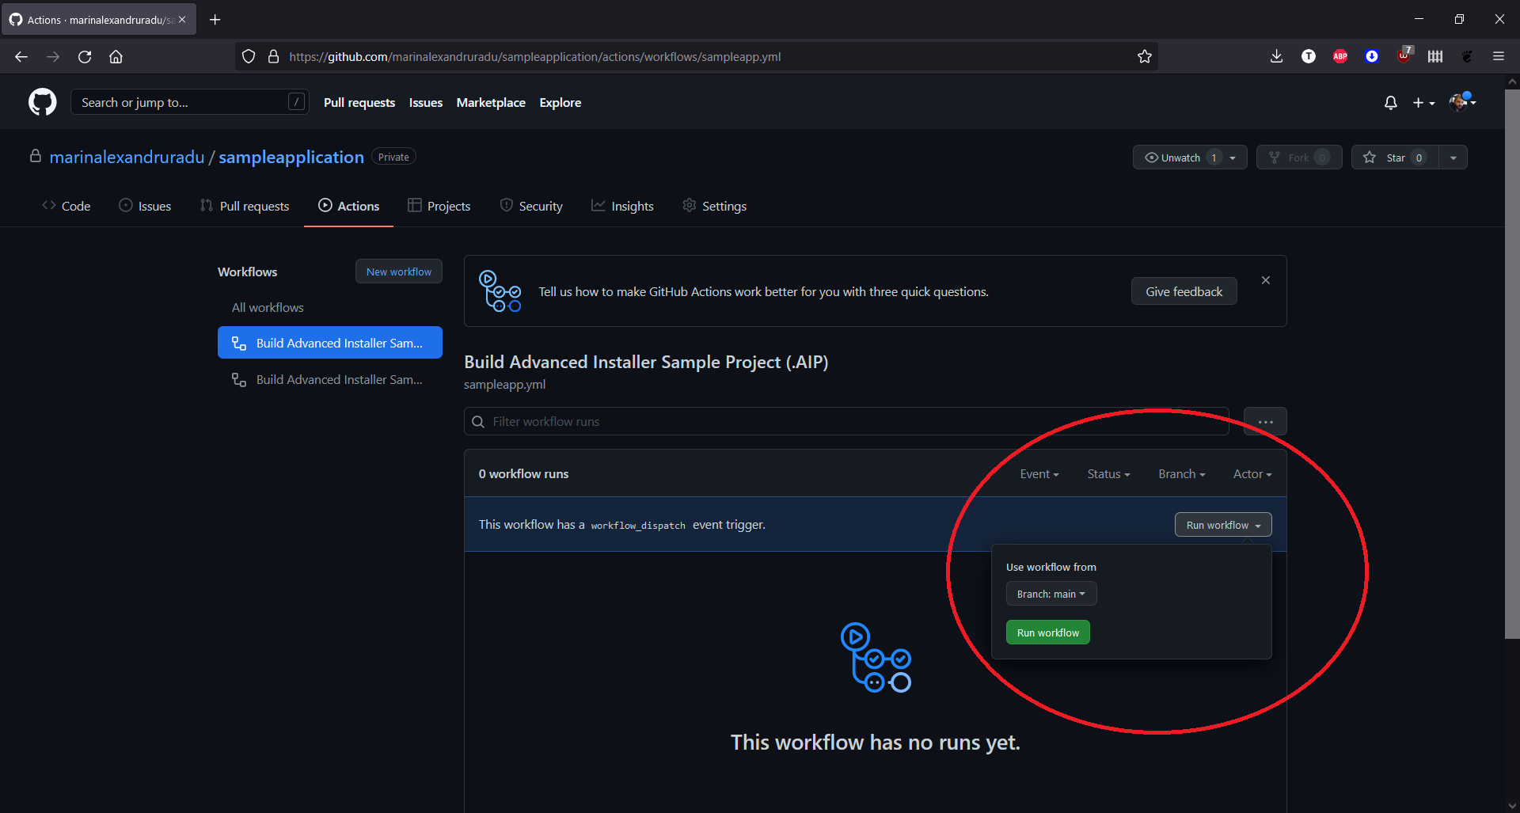Click the uBlock extension icon with badge
The width and height of the screenshot is (1520, 813).
[1404, 55]
